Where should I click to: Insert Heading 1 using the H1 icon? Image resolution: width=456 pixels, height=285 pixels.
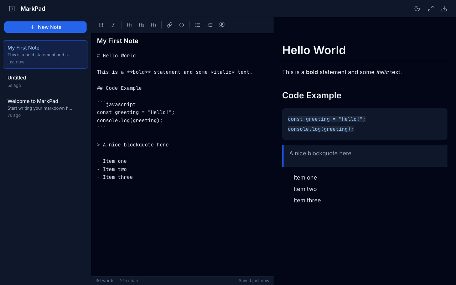[x=129, y=25]
